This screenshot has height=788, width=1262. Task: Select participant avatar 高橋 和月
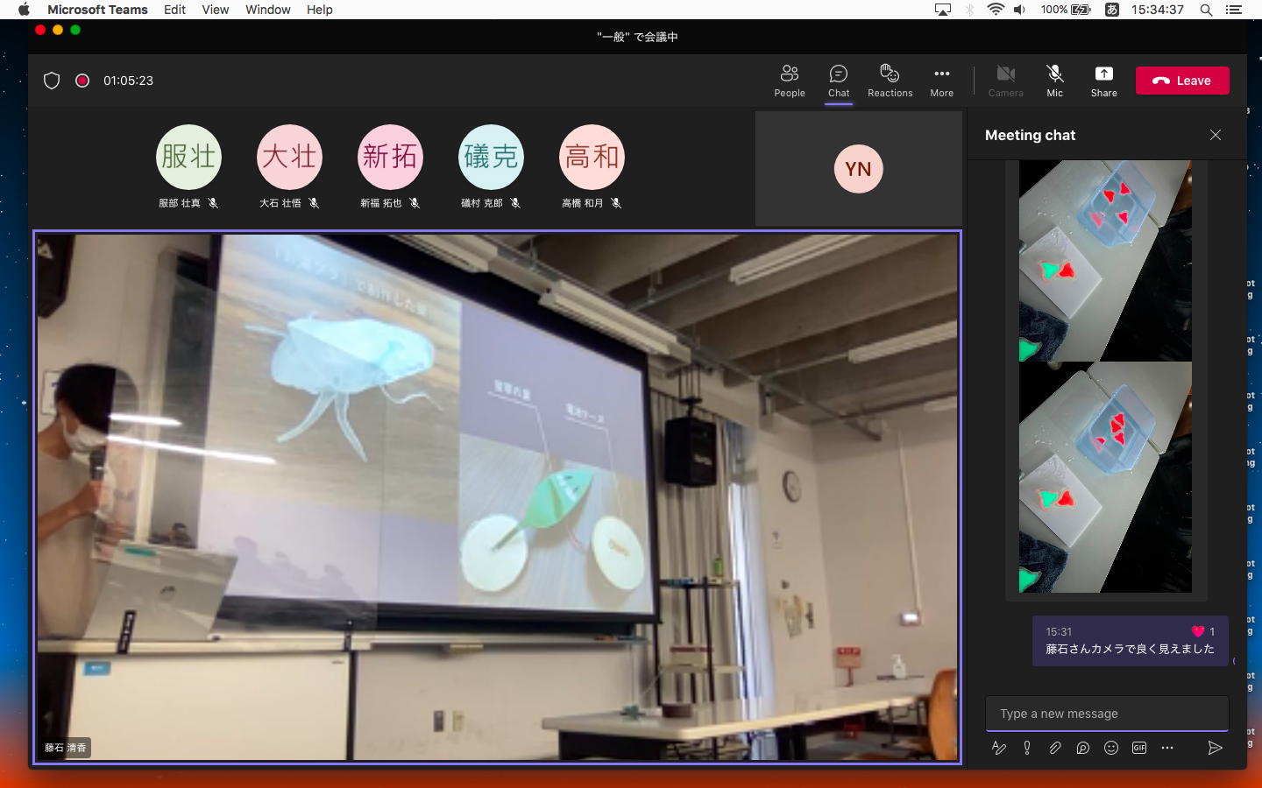click(592, 157)
